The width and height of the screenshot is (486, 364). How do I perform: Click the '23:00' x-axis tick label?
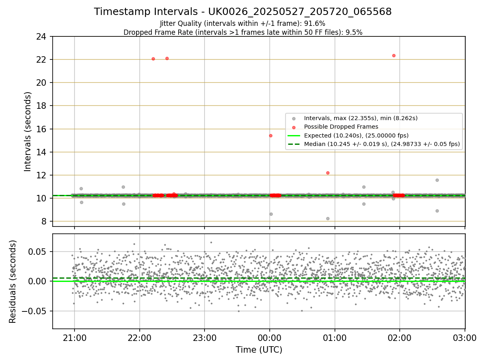click(x=205, y=337)
